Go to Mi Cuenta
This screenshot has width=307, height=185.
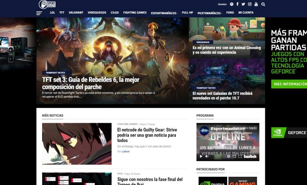click(x=246, y=13)
